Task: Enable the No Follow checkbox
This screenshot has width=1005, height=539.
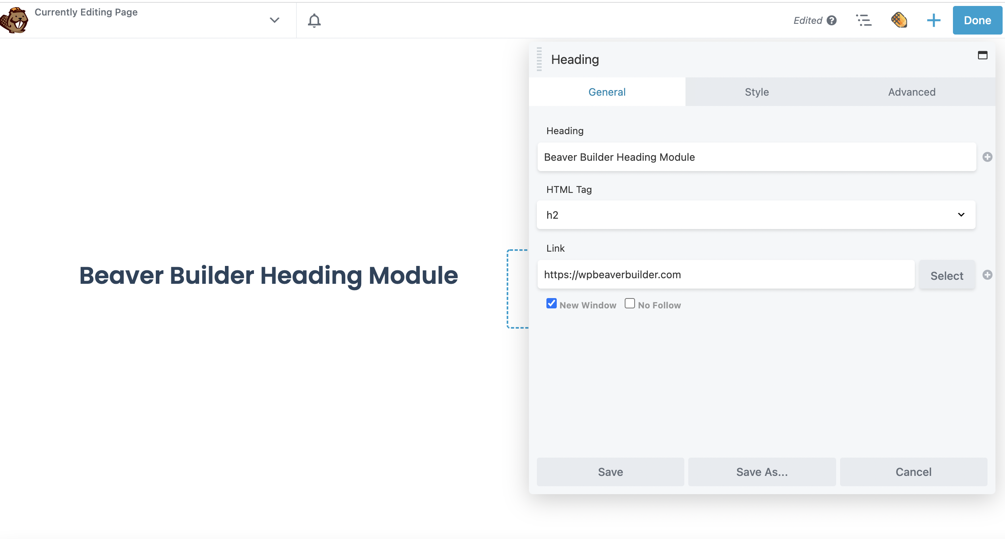Action: [629, 304]
